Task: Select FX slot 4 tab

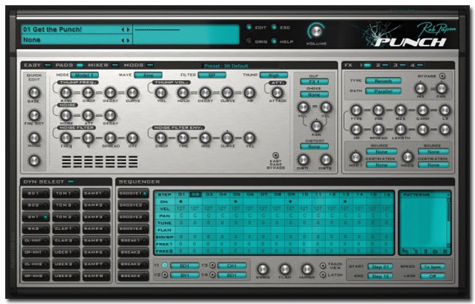Action: 420,65
